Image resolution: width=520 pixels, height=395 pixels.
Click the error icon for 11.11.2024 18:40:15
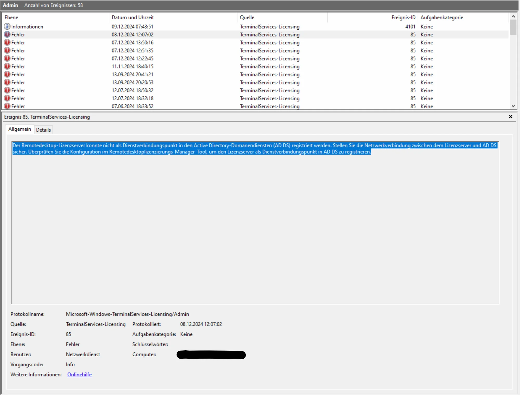pyautogui.click(x=7, y=66)
